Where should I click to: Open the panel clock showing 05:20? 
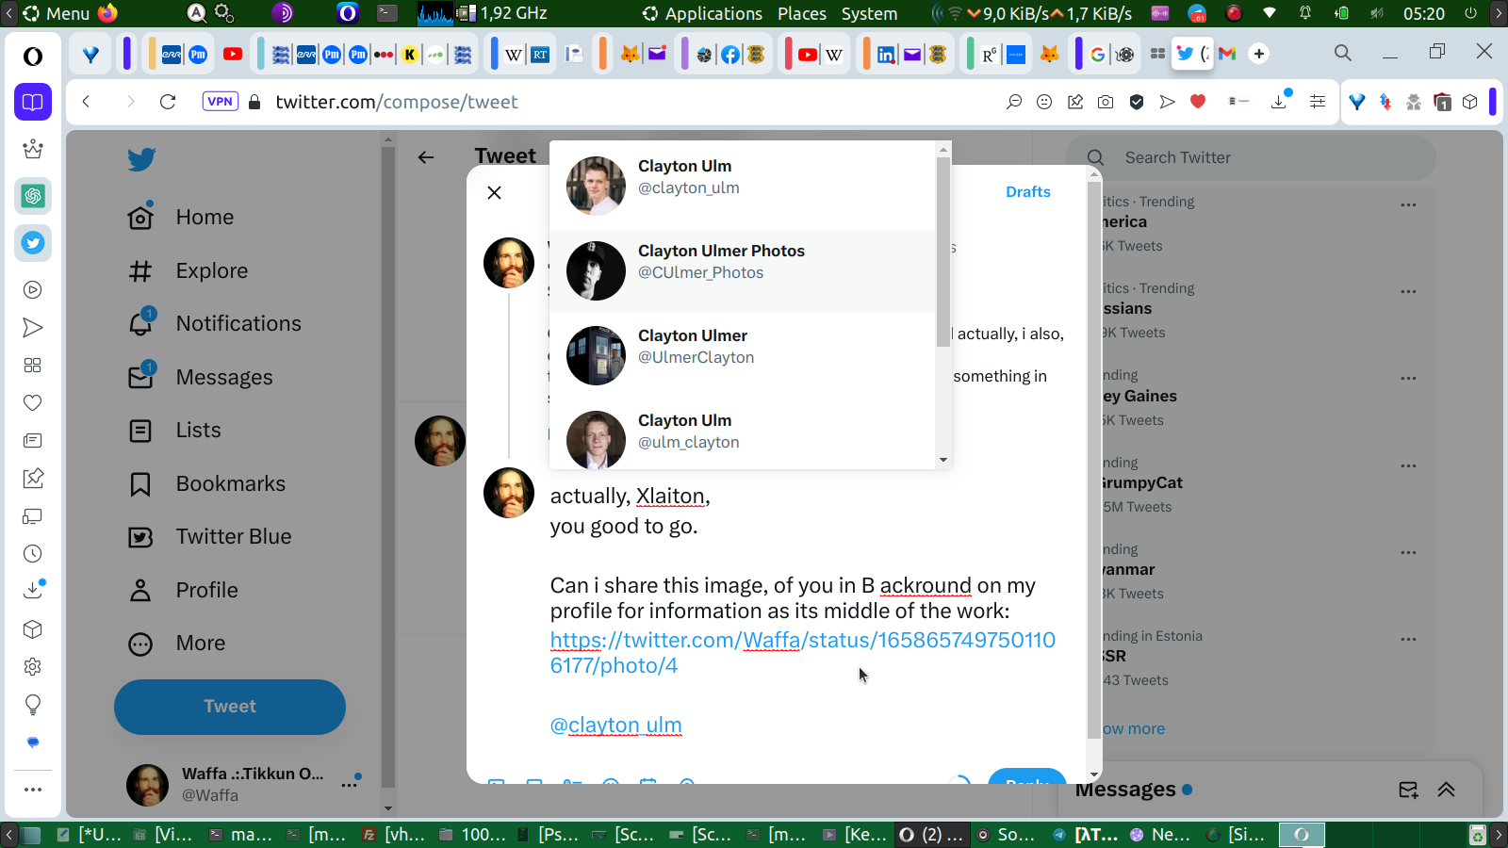(x=1423, y=13)
